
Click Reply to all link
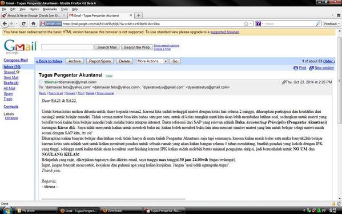(55, 93)
